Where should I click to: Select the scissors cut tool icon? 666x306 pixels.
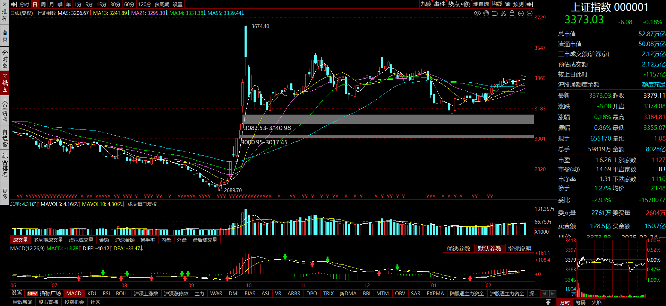pyautogui.click(x=503, y=13)
